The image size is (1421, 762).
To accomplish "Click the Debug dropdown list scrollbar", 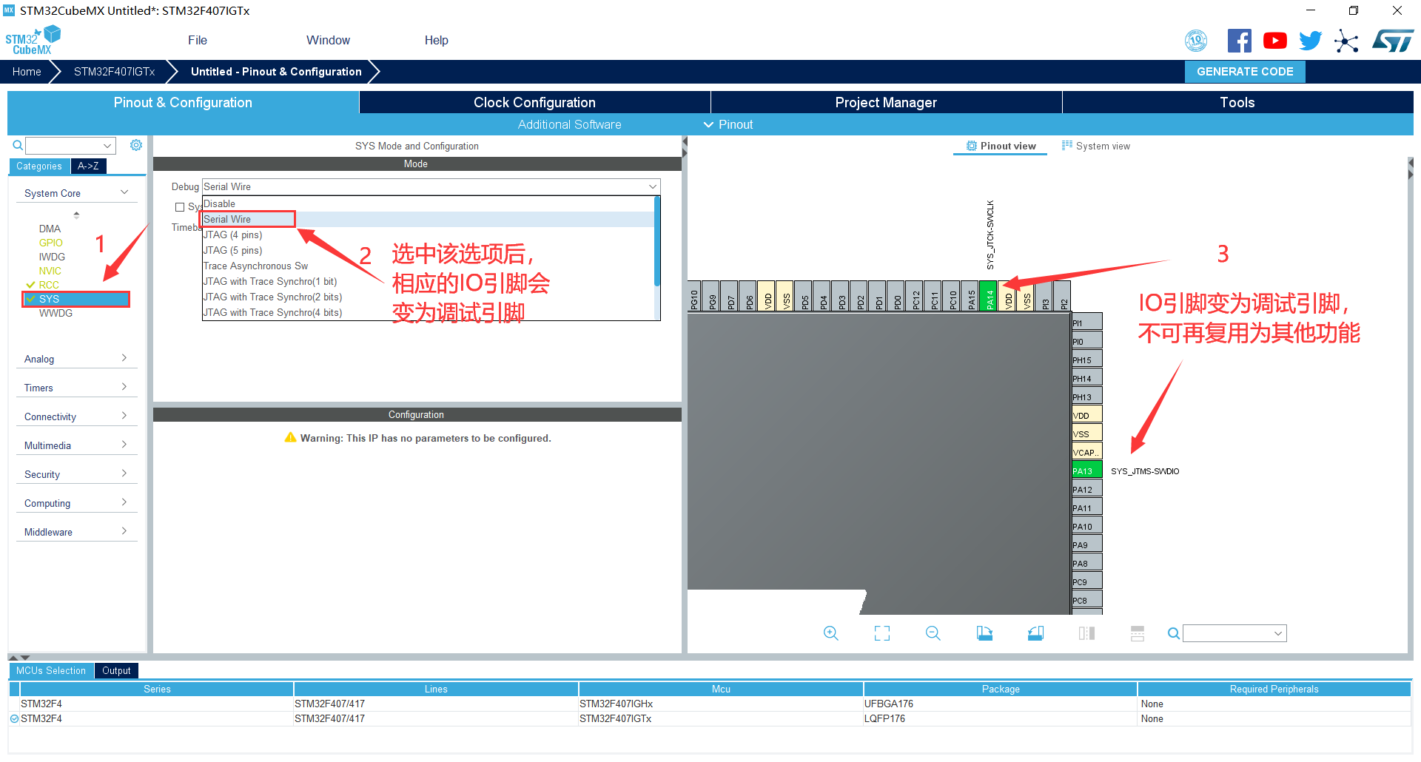I will (x=656, y=241).
